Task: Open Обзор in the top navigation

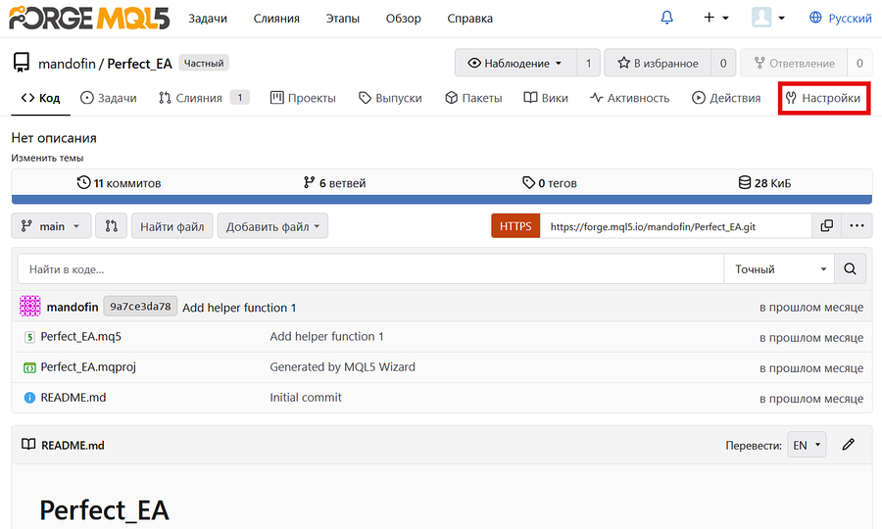Action: point(404,19)
